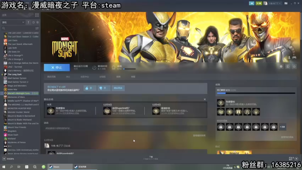Click the +38 more locked achievements

(282, 127)
